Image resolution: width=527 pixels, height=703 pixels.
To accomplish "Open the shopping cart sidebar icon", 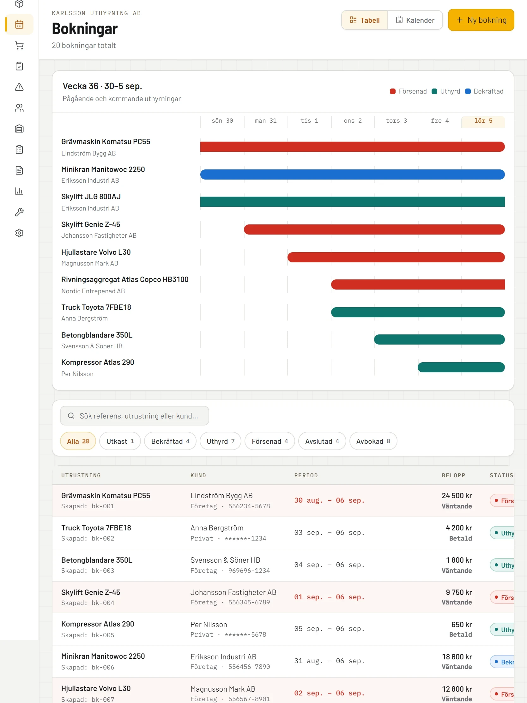I will click(19, 46).
